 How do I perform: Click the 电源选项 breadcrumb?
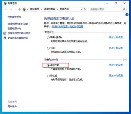click(x=64, y=9)
